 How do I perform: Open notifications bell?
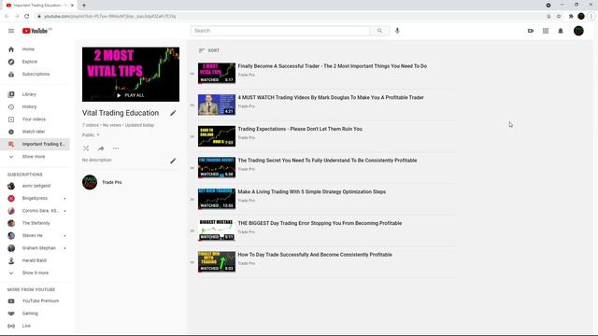(x=561, y=31)
